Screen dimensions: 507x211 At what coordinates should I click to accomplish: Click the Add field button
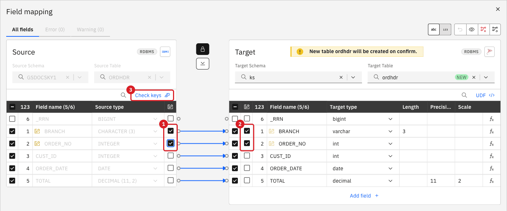click(x=364, y=196)
